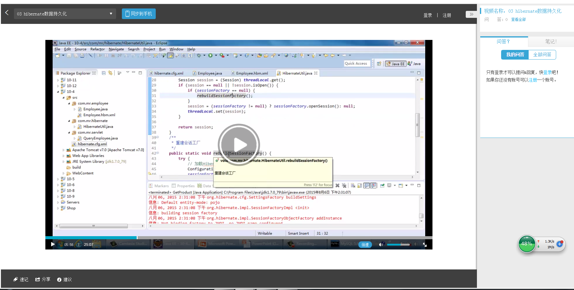Select the 我的问答 toggle
The image size is (574, 290).
tap(515, 54)
